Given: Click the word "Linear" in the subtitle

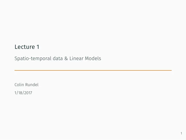Looking at the screenshot, I should [76, 58].
